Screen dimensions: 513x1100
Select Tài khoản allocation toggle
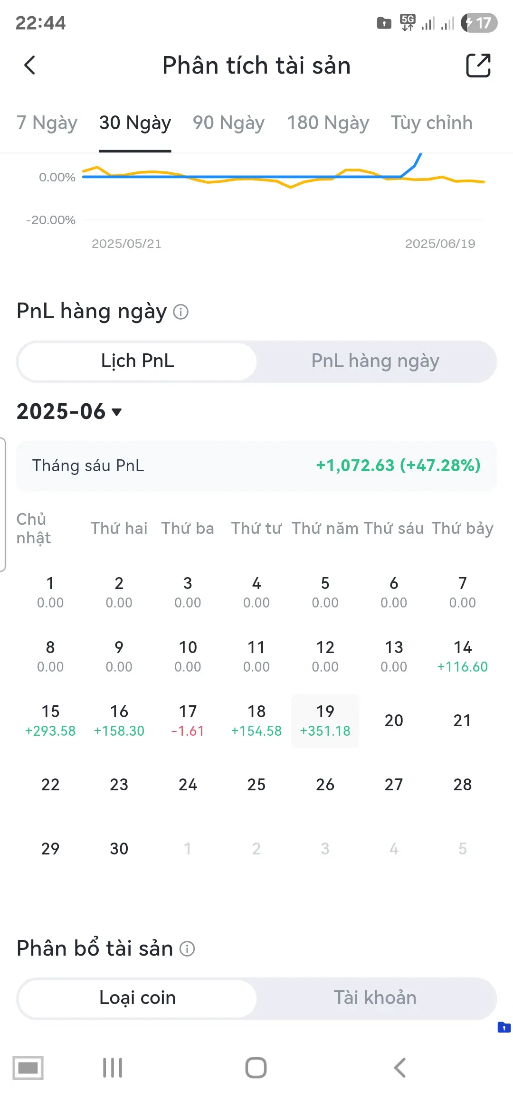click(x=375, y=998)
